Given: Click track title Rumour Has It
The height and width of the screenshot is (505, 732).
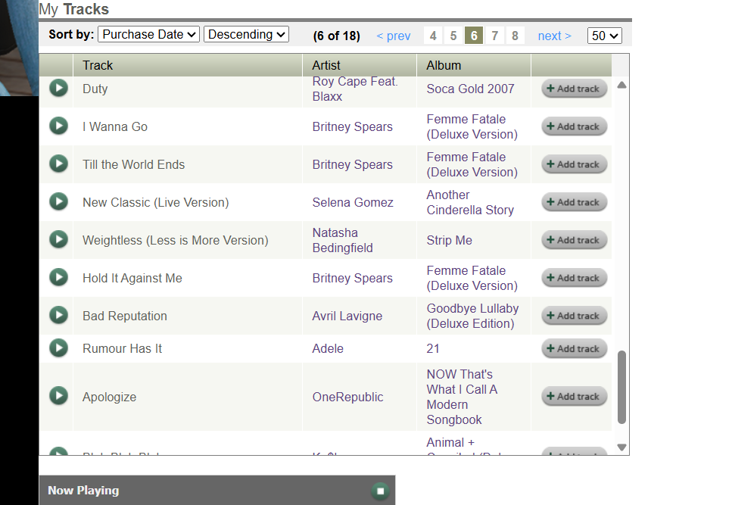Looking at the screenshot, I should point(122,348).
